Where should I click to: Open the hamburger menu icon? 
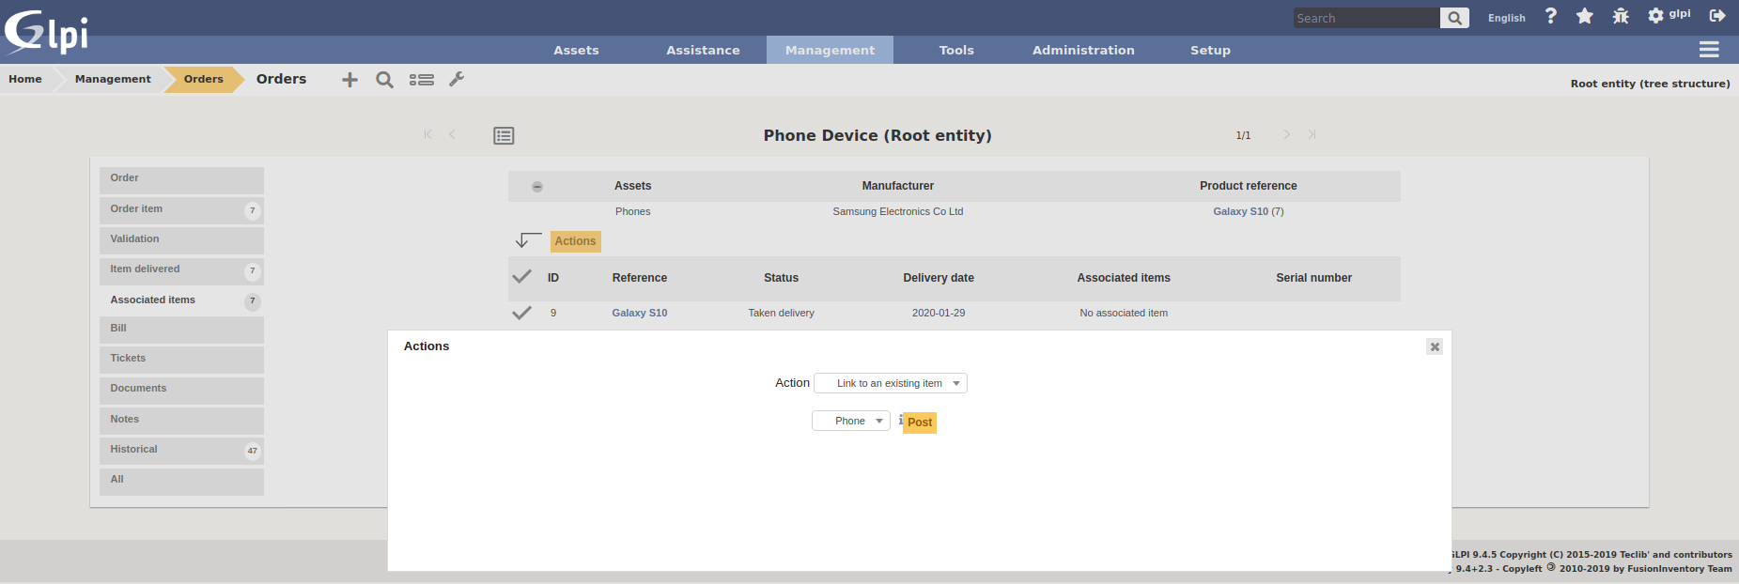point(1708,50)
